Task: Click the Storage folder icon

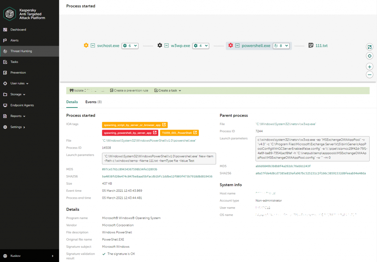Action: pyautogui.click(x=5, y=94)
